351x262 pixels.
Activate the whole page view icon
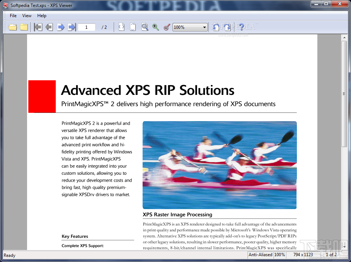133,27
